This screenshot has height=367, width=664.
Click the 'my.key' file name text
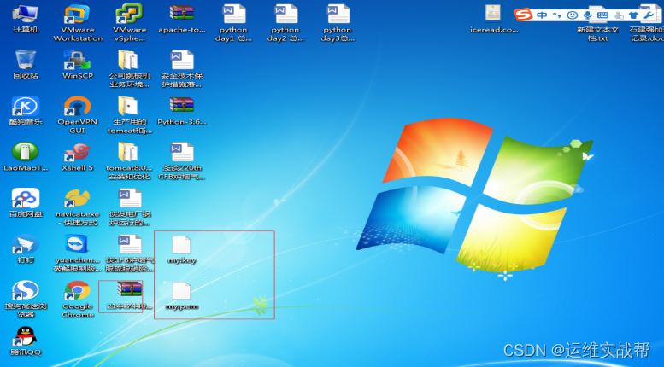tap(182, 260)
